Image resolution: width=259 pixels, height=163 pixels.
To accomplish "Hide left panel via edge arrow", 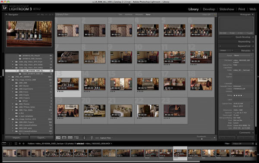I will [x=1, y=77].
